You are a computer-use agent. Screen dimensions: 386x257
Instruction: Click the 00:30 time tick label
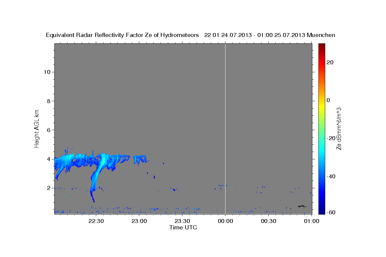tap(268, 221)
